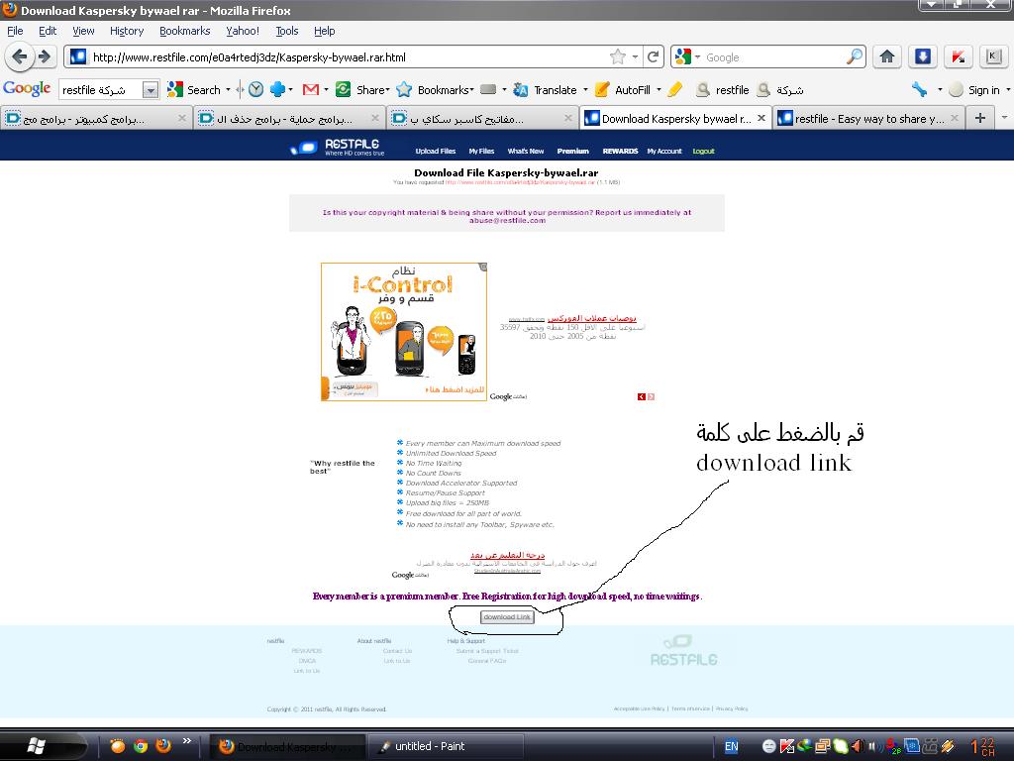
Task: Click My Account in Restfile navigation
Action: tap(664, 151)
